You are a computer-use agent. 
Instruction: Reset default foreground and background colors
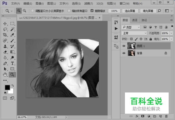(5, 93)
